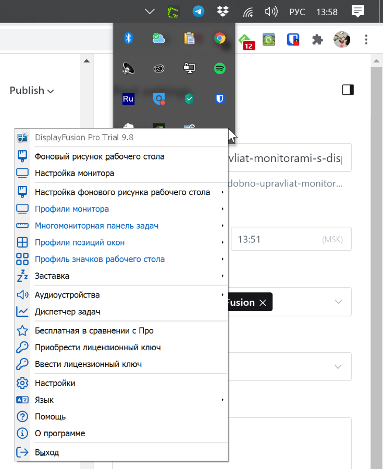Expand Профиль значков рабочего стола submenu
383x469 pixels.
click(122, 259)
